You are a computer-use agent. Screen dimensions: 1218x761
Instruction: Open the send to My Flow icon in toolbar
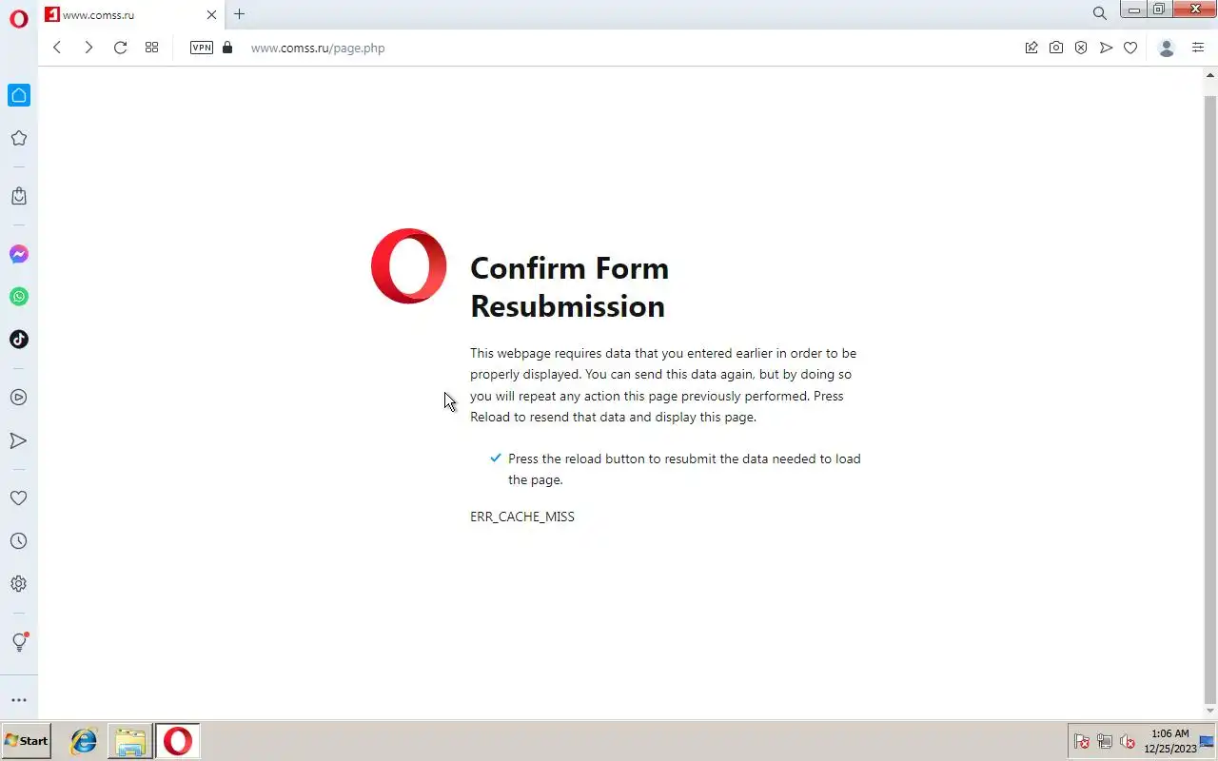[1106, 48]
